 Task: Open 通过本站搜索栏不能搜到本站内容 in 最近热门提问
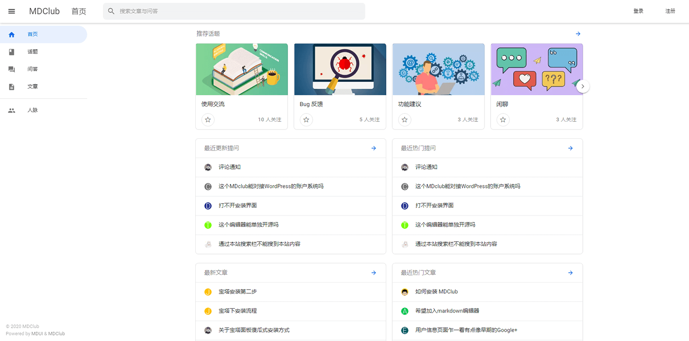point(487,244)
